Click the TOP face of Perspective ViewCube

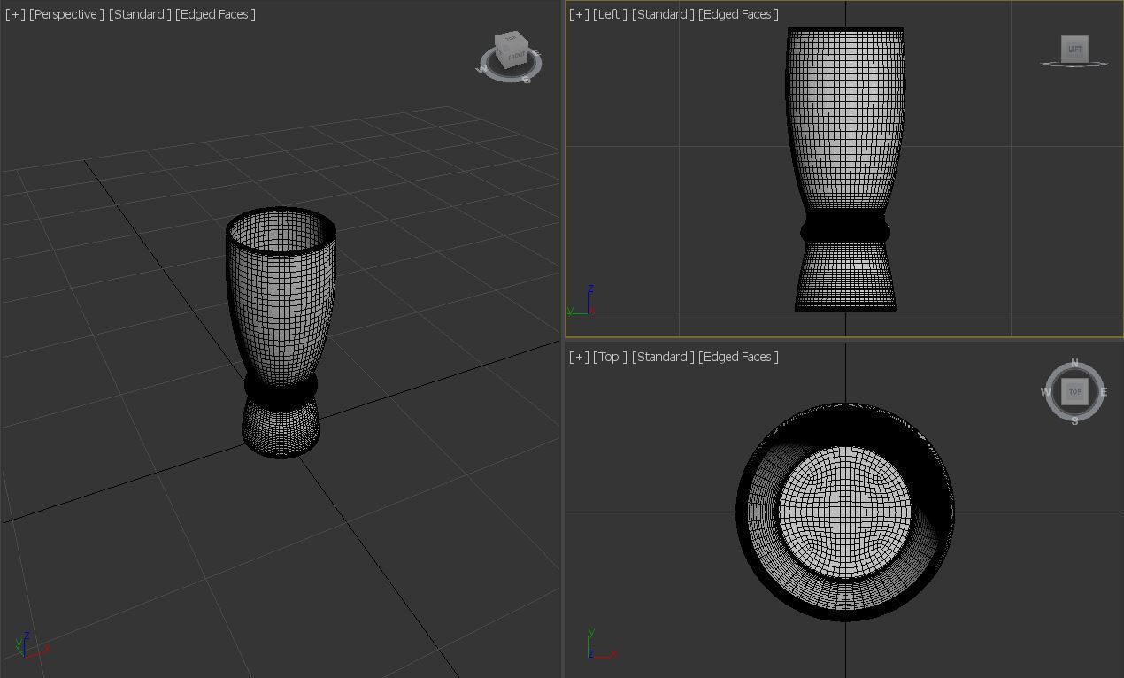511,40
